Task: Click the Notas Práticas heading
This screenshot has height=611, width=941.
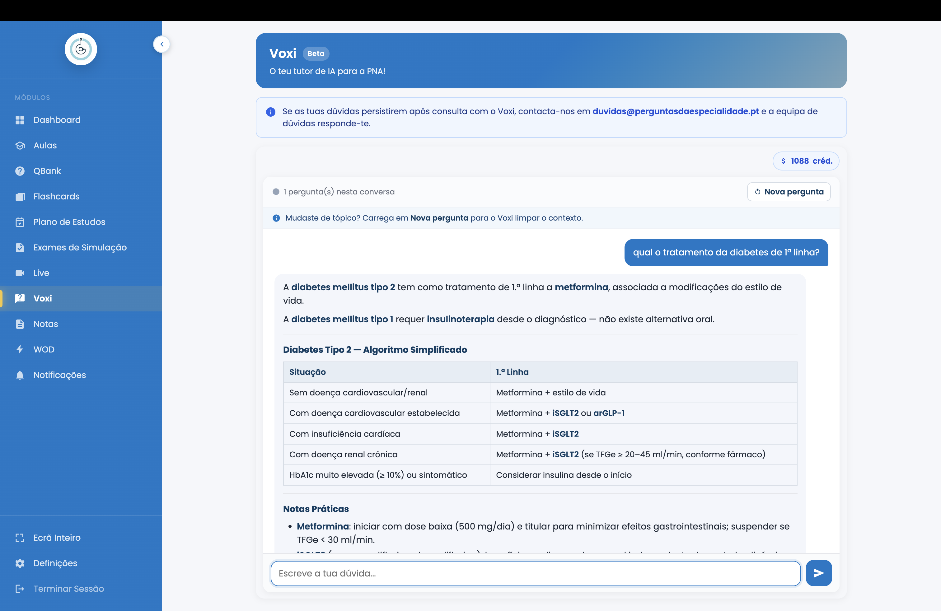Action: coord(316,509)
